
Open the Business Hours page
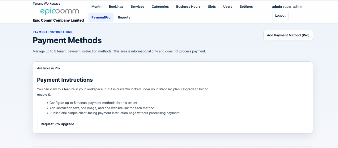(x=188, y=6)
